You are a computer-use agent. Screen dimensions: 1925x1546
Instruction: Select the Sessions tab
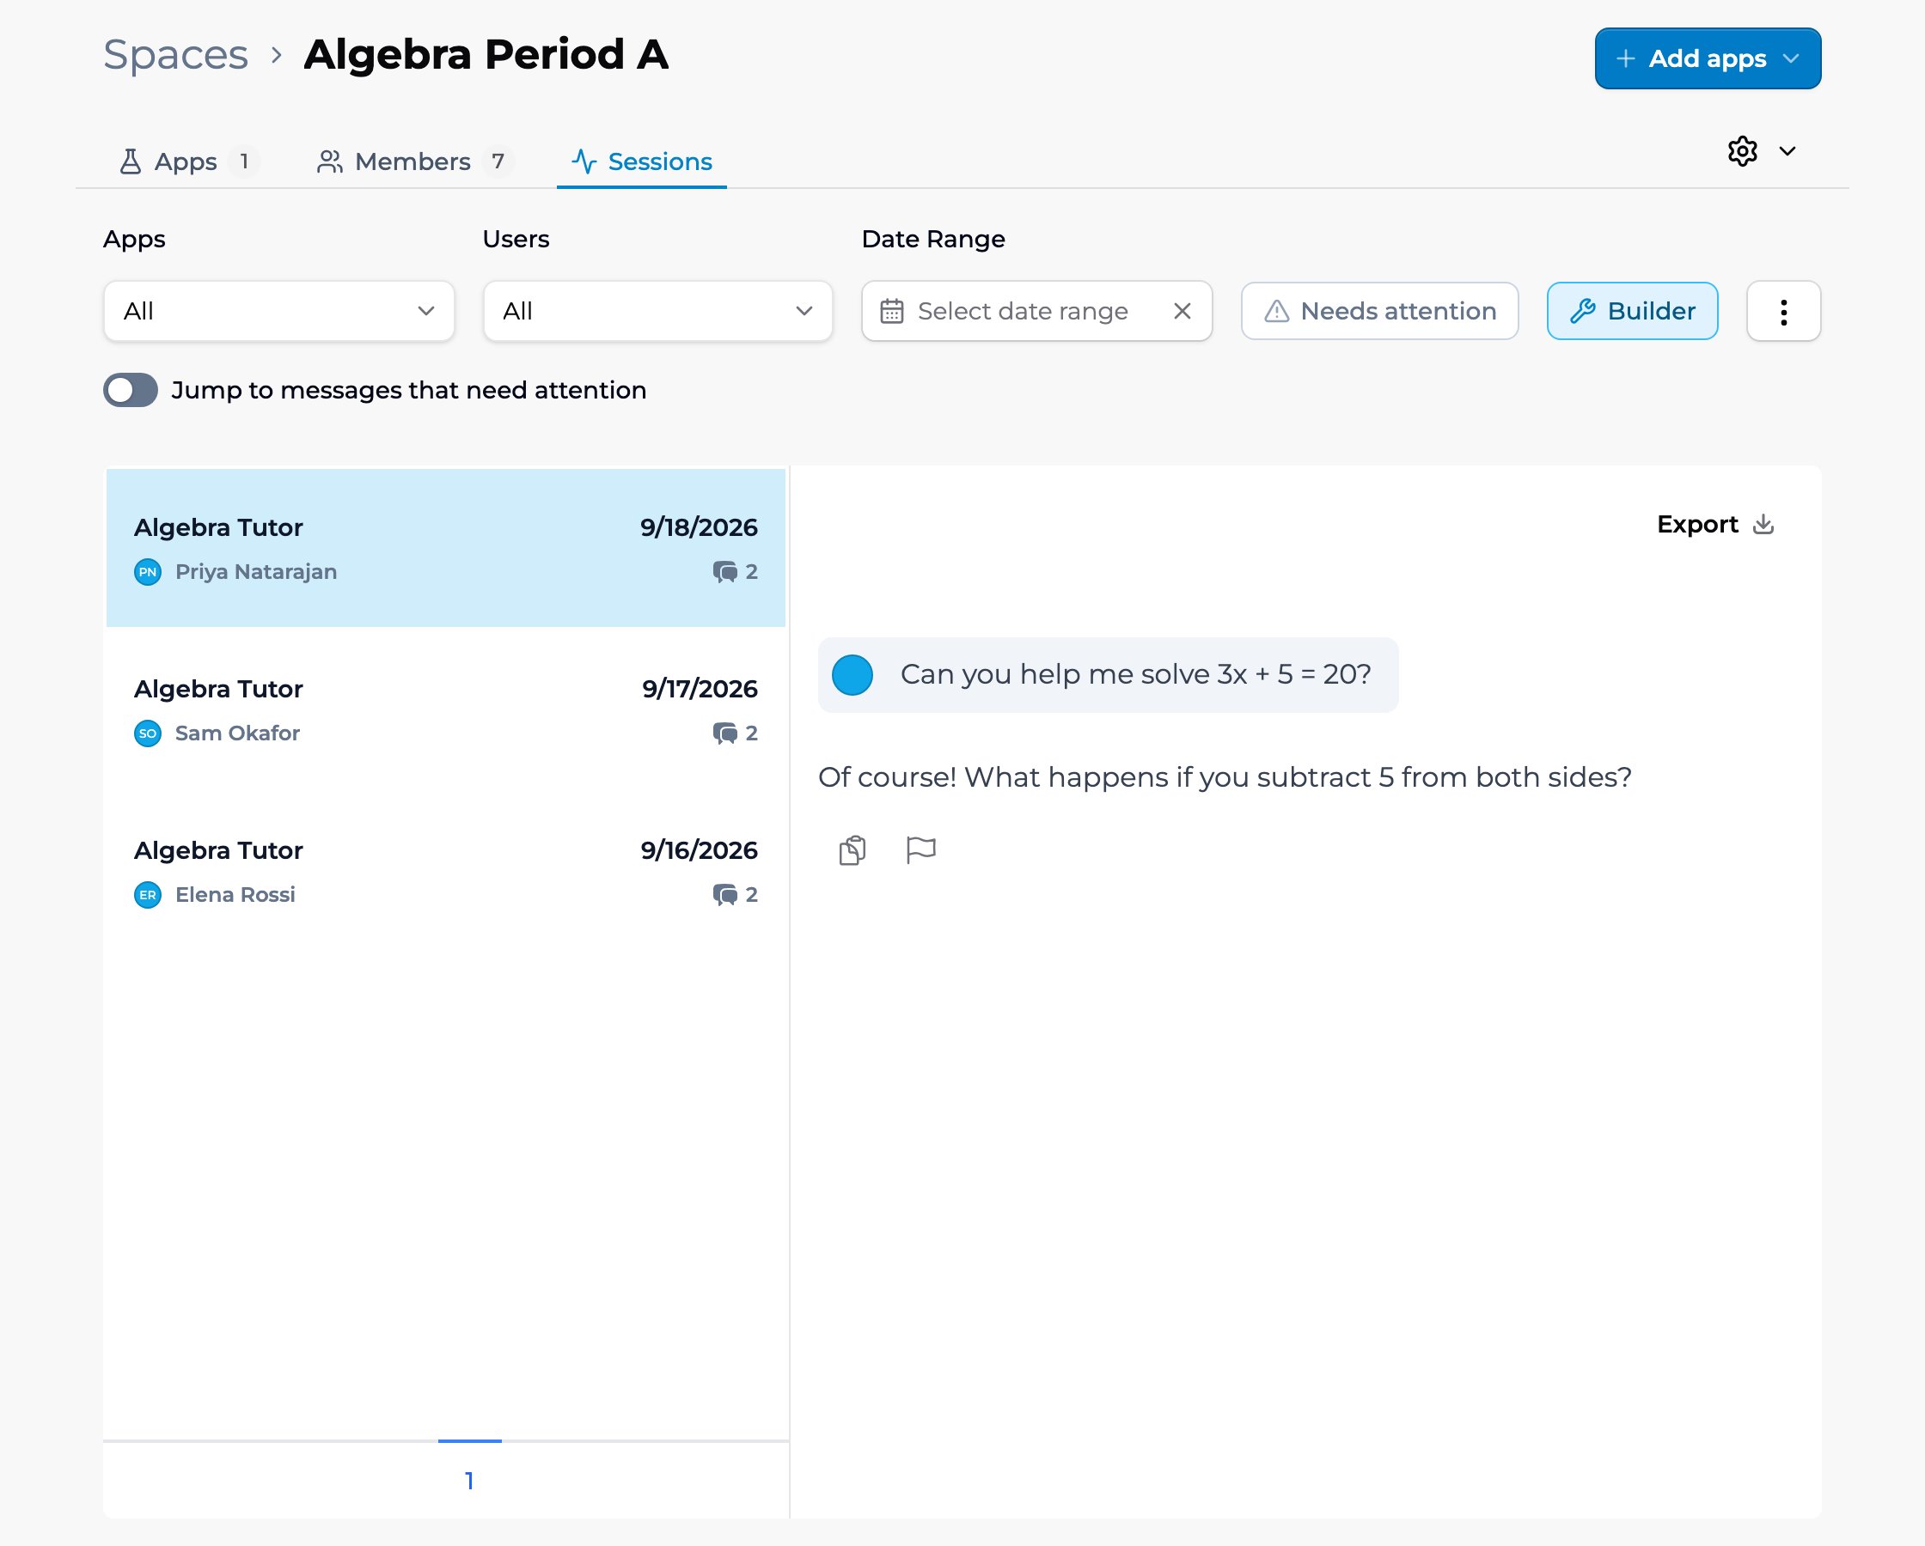642,161
